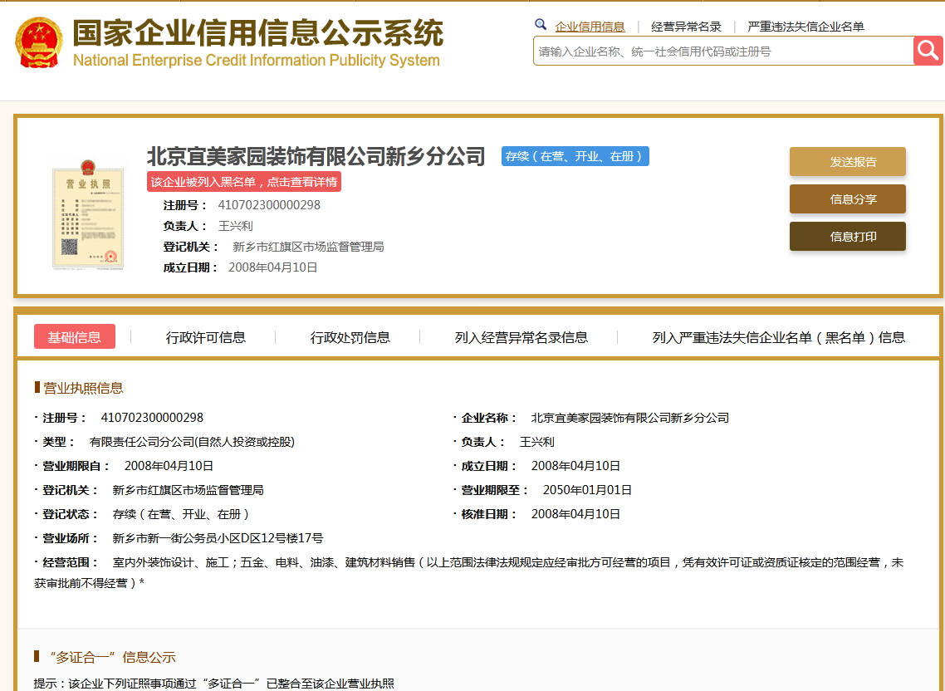Click the 营业期限自 date value

169,466
